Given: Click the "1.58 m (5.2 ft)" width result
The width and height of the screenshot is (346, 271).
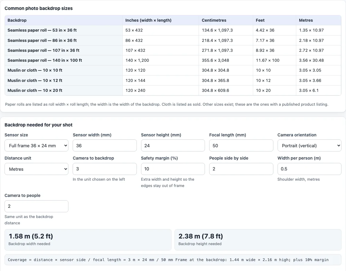Looking at the screenshot, I should [31, 236].
